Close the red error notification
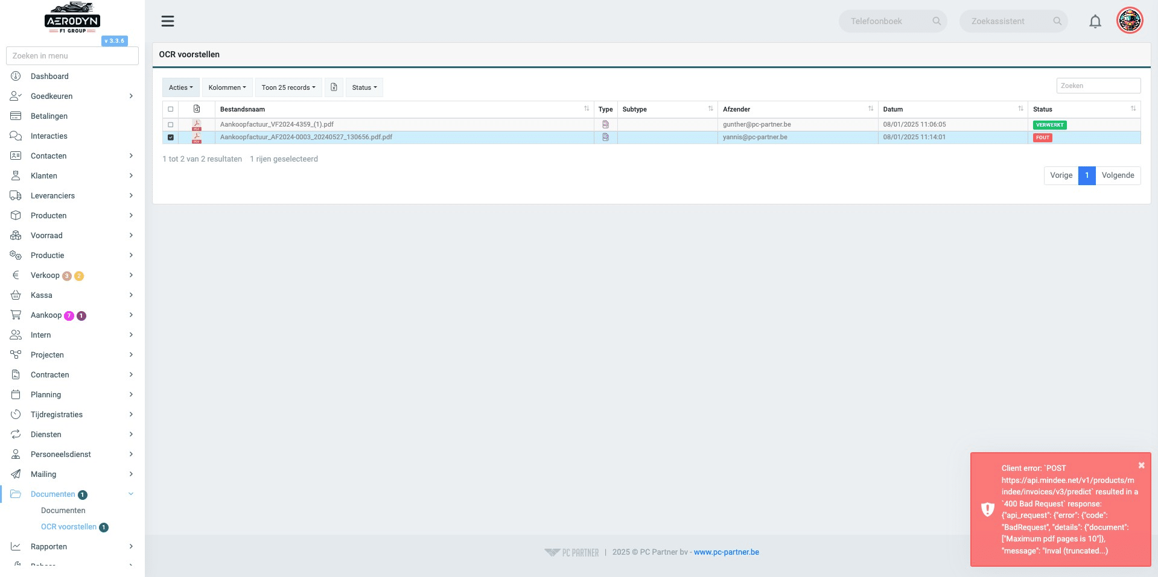This screenshot has height=577, width=1158. (1141, 465)
